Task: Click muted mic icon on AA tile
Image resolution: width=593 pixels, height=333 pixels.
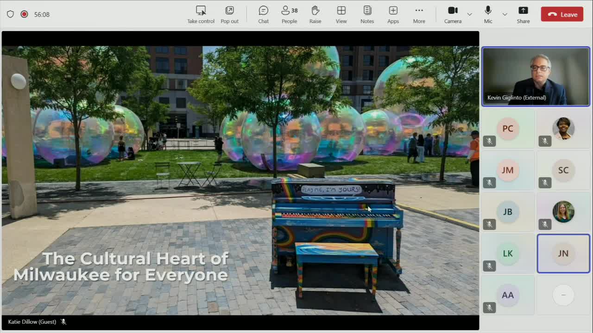Action: [489, 308]
